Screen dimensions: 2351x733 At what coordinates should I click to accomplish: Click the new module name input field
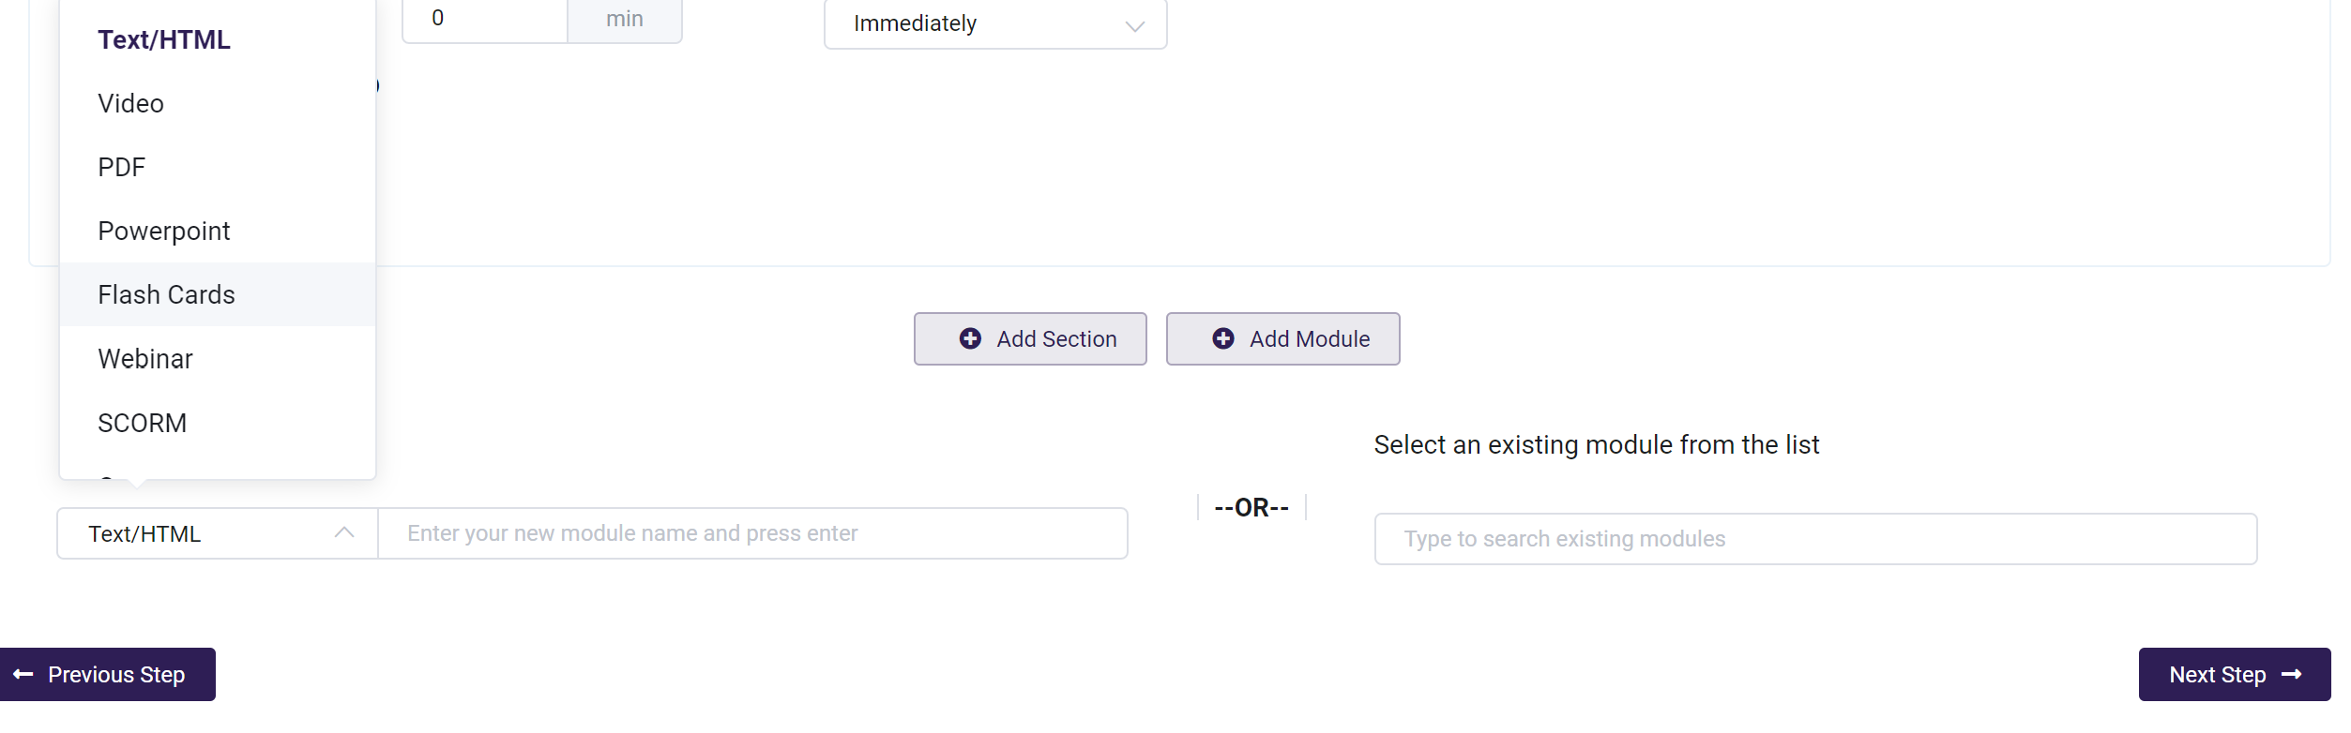(x=751, y=532)
